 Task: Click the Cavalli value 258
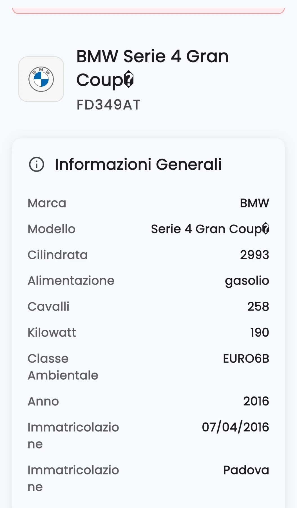pyautogui.click(x=258, y=306)
